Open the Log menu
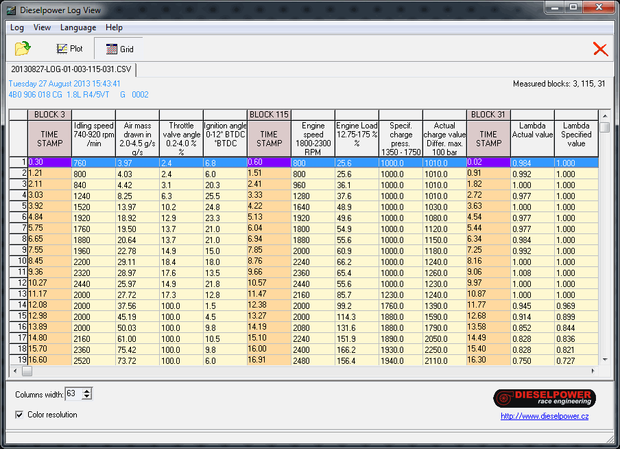This screenshot has height=449, width=620. (17, 27)
